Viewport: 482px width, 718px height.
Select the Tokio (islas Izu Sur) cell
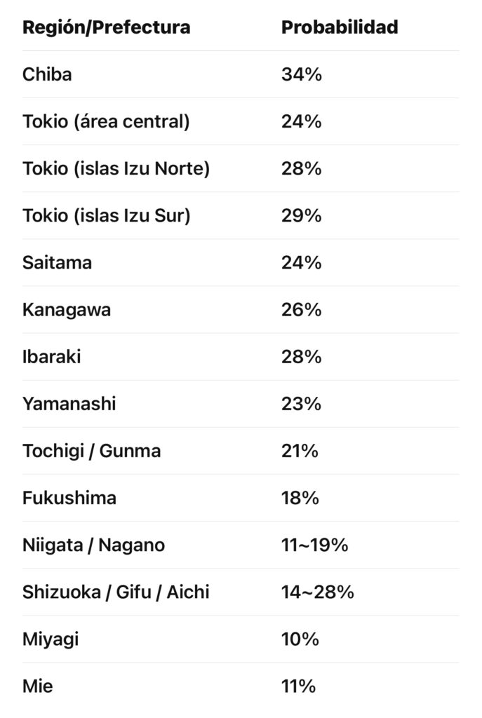(106, 215)
